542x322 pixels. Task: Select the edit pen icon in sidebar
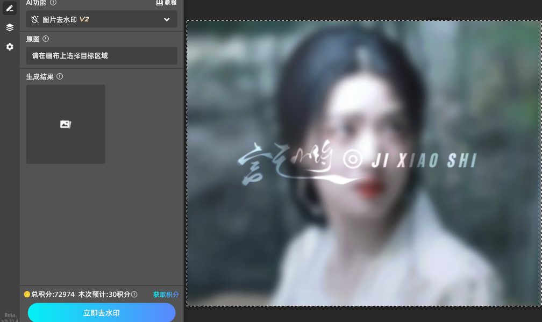[10, 8]
